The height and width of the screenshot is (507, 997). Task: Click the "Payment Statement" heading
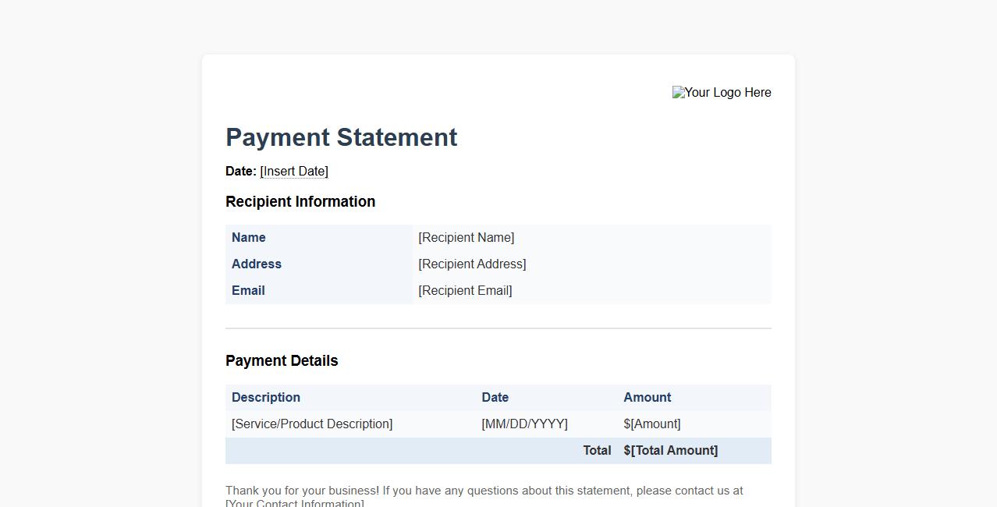tap(341, 137)
